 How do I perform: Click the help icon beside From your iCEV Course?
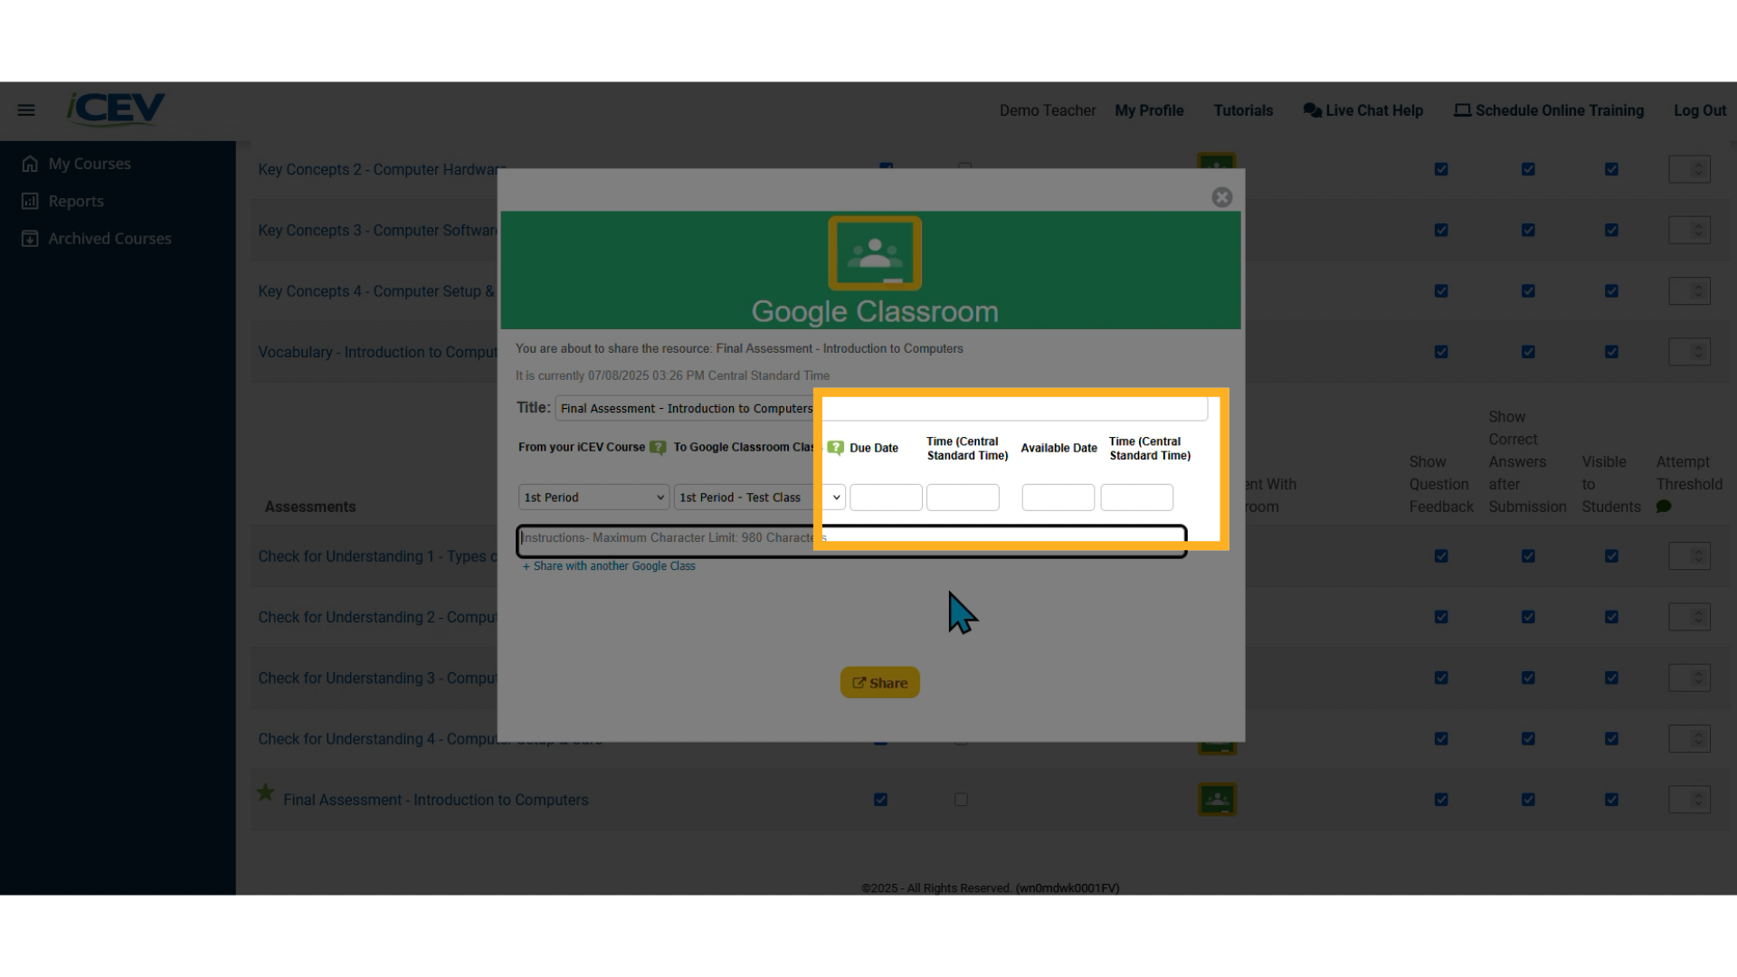(x=658, y=448)
